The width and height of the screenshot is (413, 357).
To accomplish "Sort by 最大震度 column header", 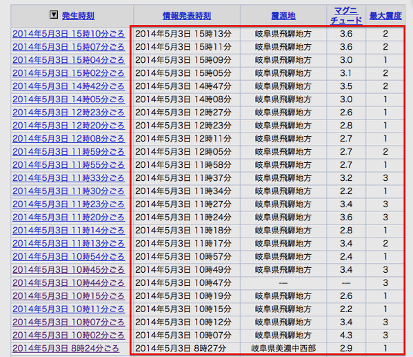I will coord(385,16).
